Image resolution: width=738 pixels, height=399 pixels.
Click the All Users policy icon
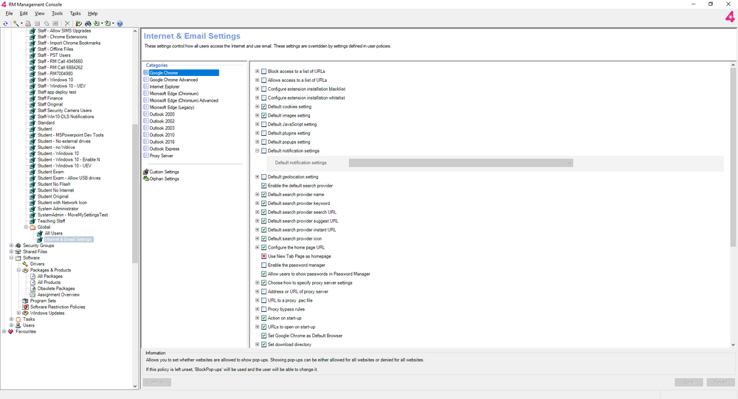[40, 233]
